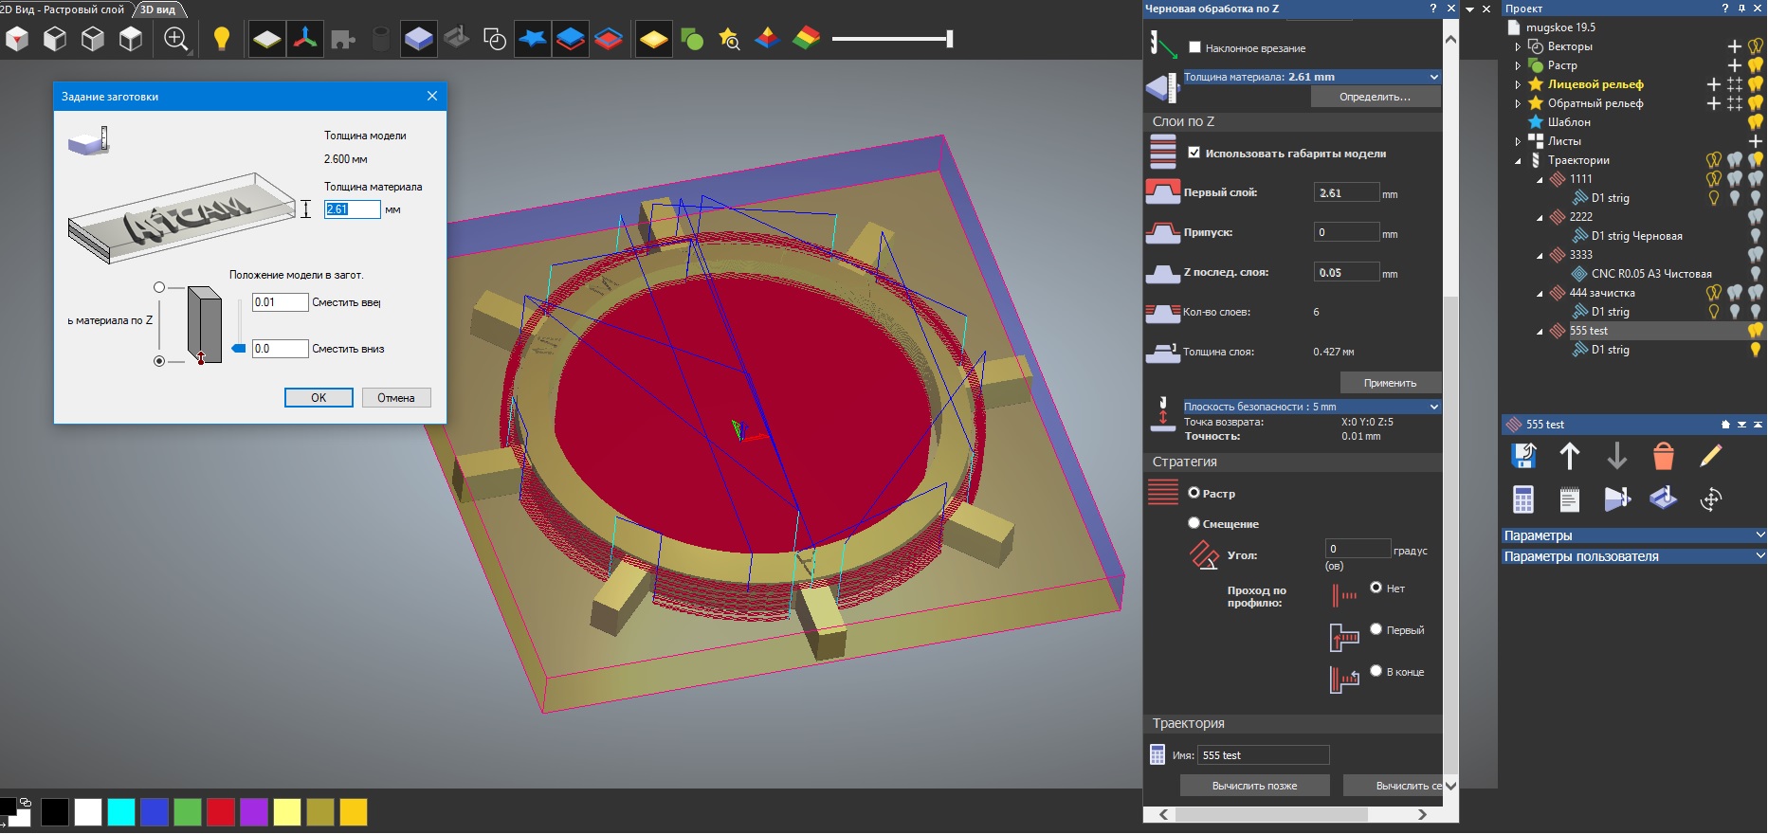Expand the Лицевой рельеф tree node
This screenshot has width=1768, height=834.
click(x=1518, y=84)
